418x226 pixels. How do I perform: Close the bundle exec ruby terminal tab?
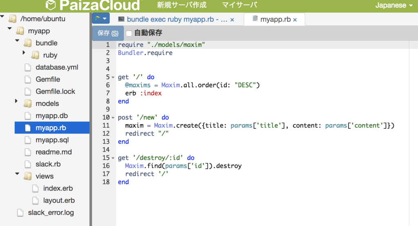[x=232, y=20]
